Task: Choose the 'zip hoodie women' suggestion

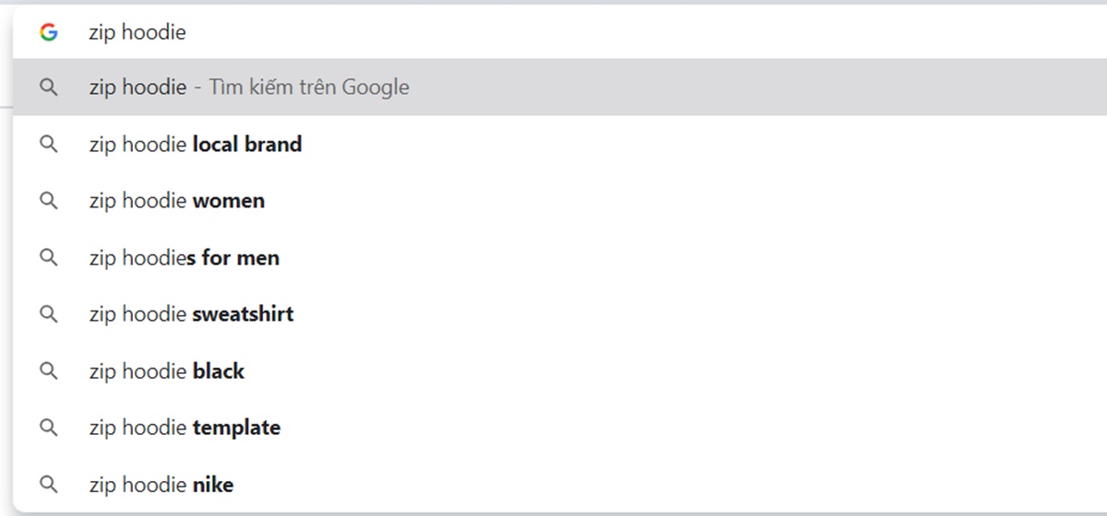Action: (x=560, y=201)
